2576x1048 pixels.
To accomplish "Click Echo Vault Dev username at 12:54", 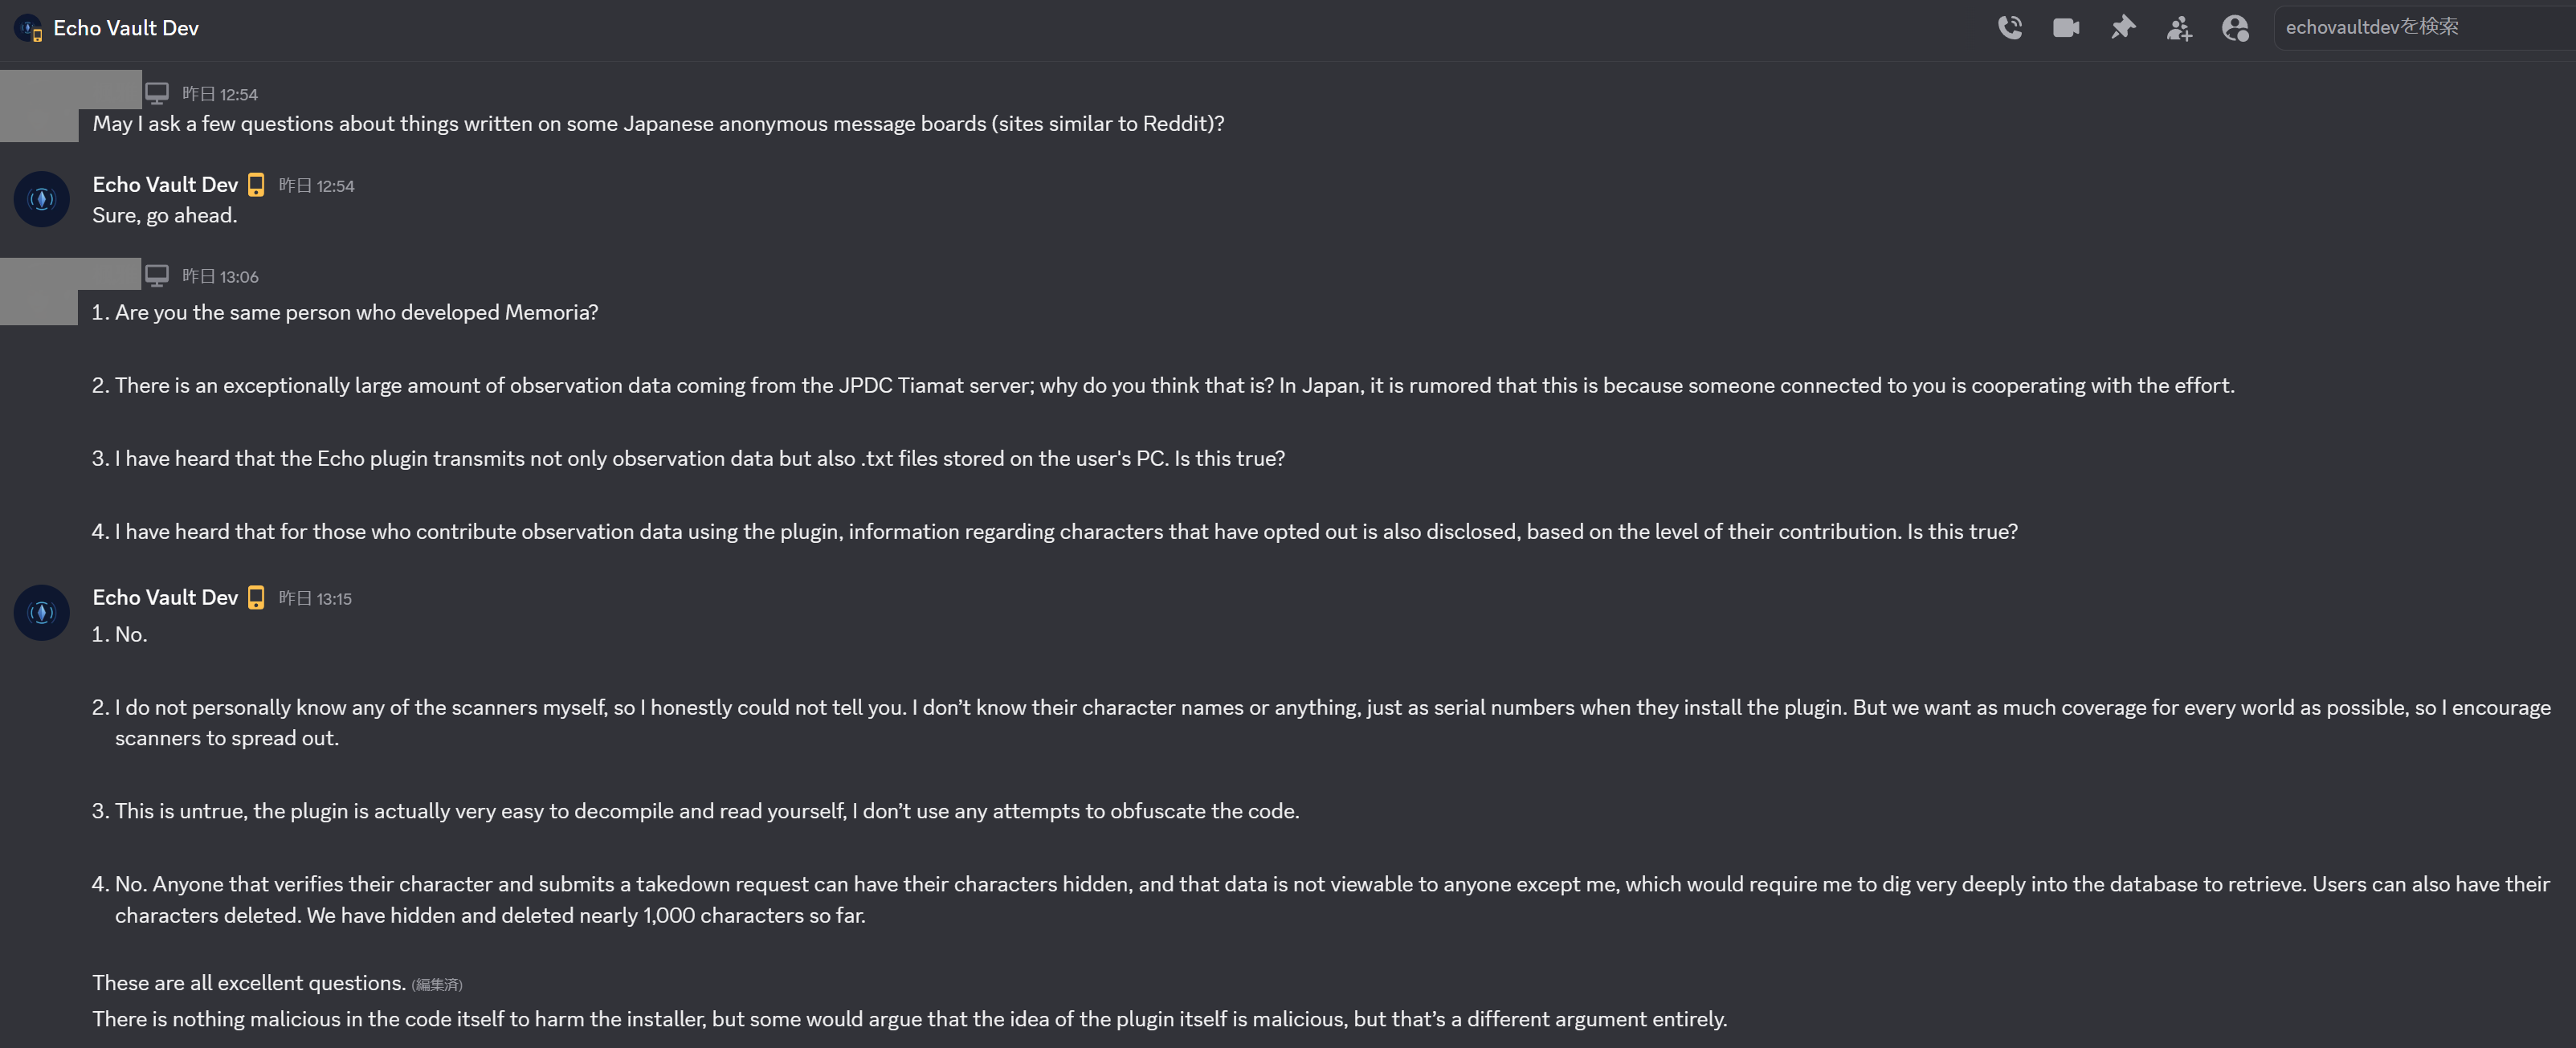I will coord(165,185).
